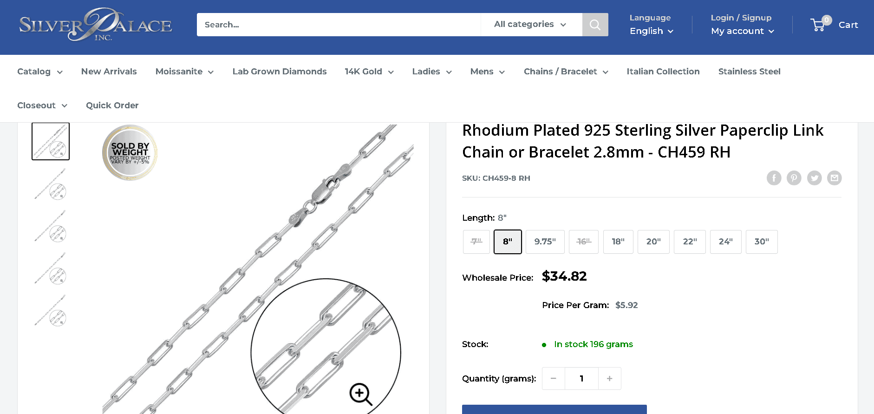Viewport: 874px width, 414px height.
Task: Go to New Arrivals
Action: pos(109,72)
